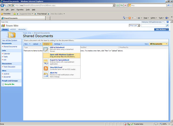
Task: Click the Read Mail icon in command bar
Action: pyautogui.click(x=135, y=18)
